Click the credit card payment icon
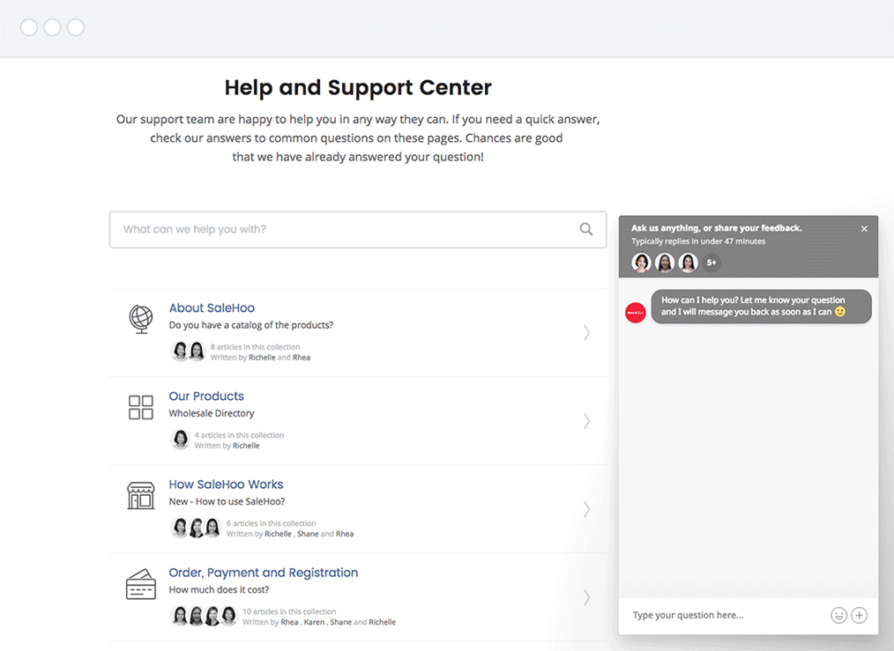The image size is (894, 651). pyautogui.click(x=141, y=585)
